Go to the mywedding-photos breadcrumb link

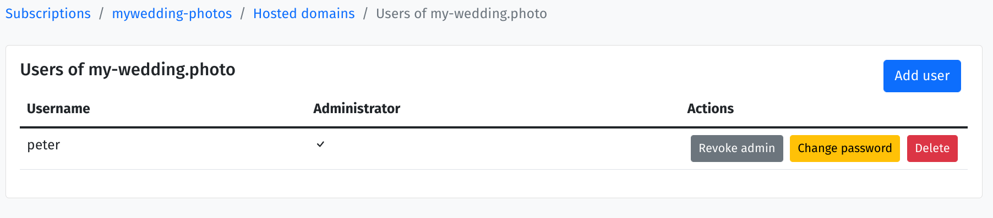click(172, 14)
